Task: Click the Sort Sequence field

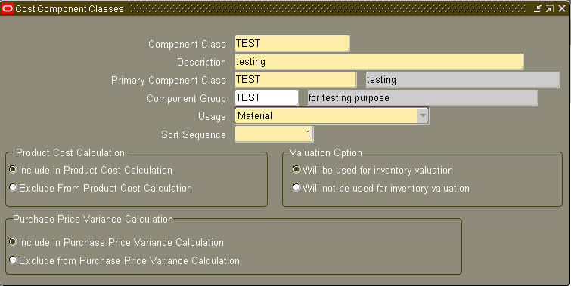Action: 274,134
